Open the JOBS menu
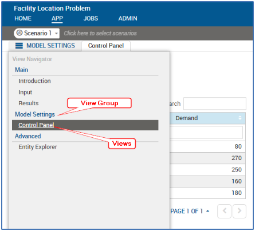 click(x=91, y=18)
